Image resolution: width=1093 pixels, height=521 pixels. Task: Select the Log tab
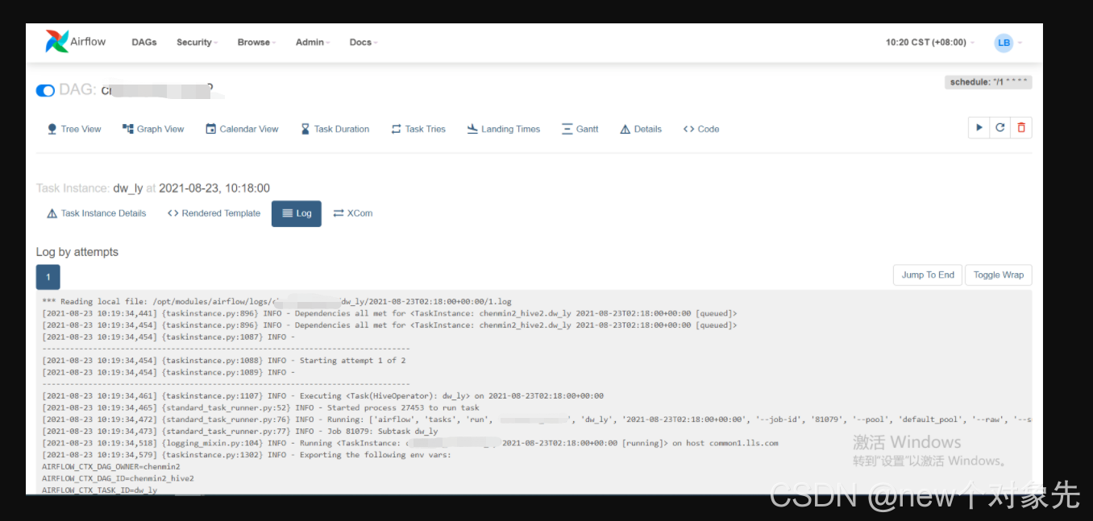coord(297,213)
